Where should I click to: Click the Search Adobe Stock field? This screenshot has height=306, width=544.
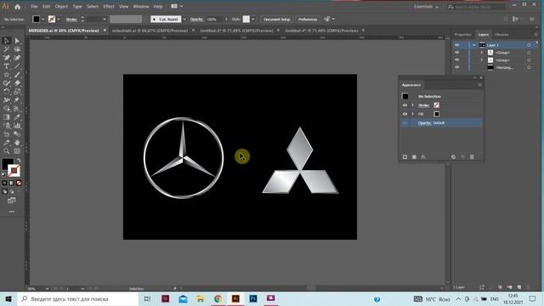(476, 7)
